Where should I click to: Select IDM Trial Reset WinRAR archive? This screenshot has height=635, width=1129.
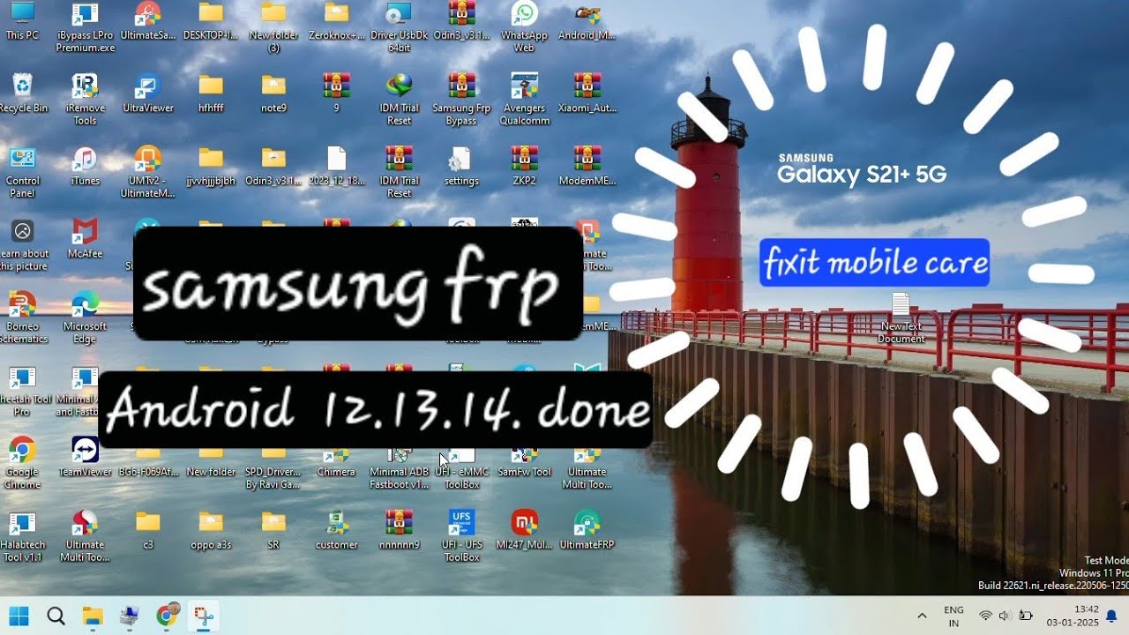pyautogui.click(x=399, y=172)
